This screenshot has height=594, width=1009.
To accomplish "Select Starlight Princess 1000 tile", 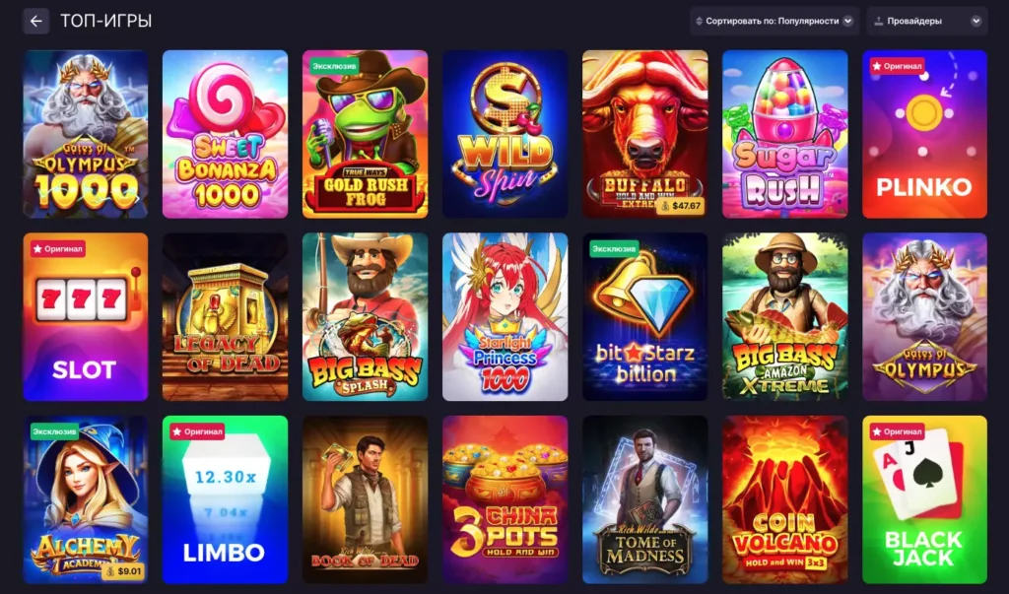I will click(505, 317).
